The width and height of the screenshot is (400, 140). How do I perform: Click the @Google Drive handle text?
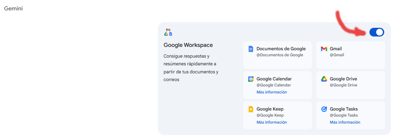tap(343, 85)
